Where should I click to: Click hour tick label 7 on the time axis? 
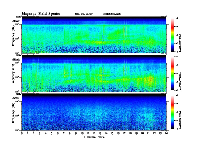(64, 133)
